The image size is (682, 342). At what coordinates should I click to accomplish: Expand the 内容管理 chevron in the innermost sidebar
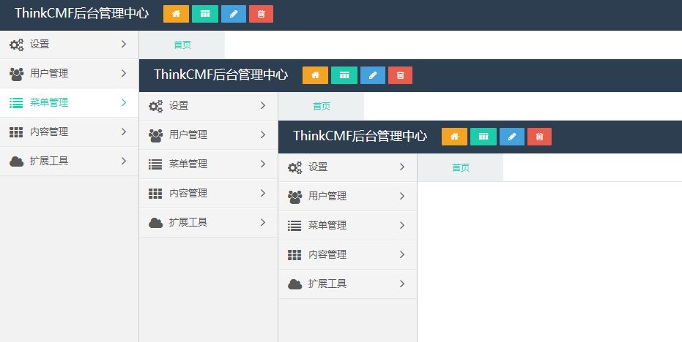pyautogui.click(x=402, y=254)
